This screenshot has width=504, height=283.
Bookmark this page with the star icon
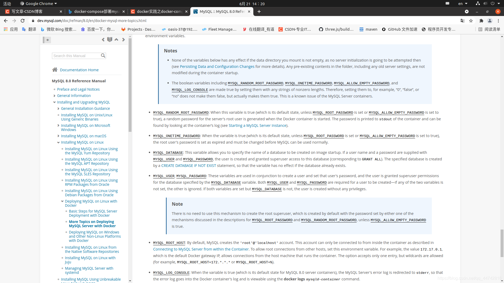click(471, 21)
